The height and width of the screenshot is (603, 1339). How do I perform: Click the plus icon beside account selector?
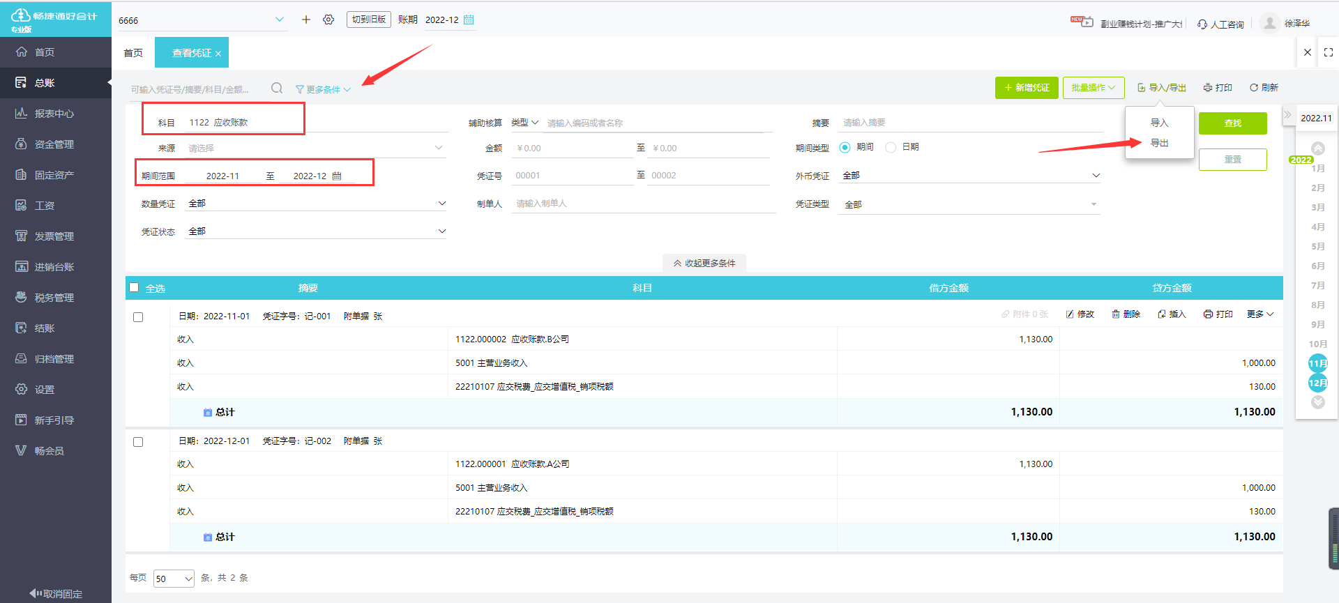tap(305, 20)
